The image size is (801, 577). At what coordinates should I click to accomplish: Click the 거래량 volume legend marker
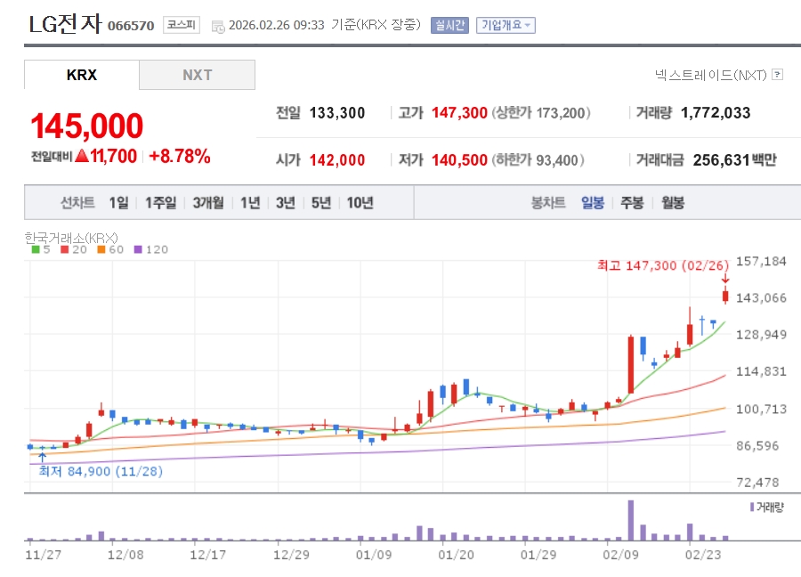click(x=751, y=507)
